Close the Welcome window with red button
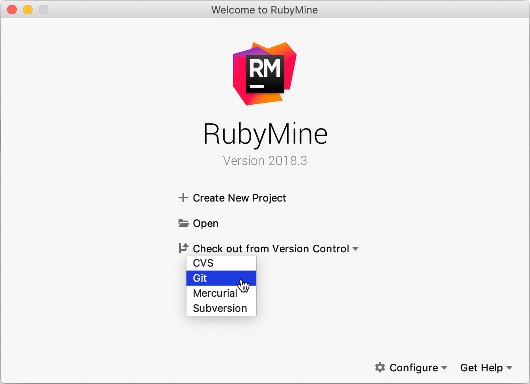The image size is (530, 384). tap(12, 10)
